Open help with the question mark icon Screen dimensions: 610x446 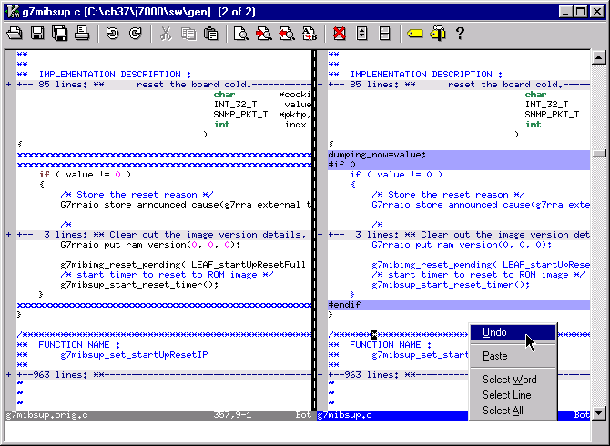[460, 34]
